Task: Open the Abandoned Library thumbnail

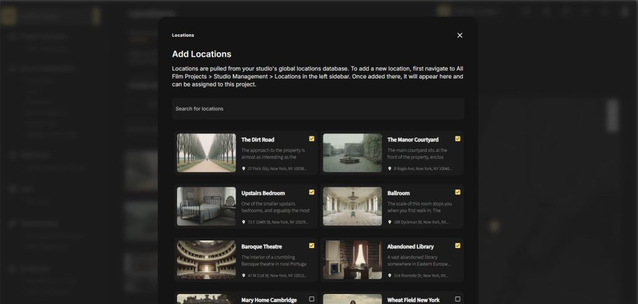Action: point(353,260)
